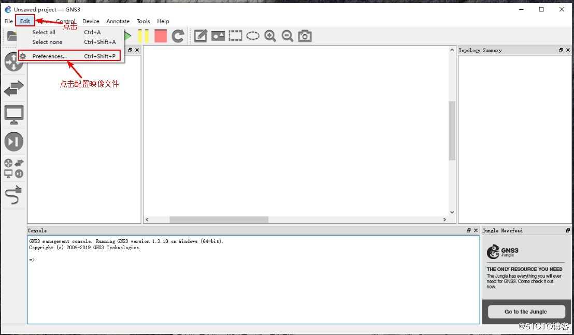Click the GNS3 Jungle logo
Screen dimensions: 574x335
[x=503, y=252]
